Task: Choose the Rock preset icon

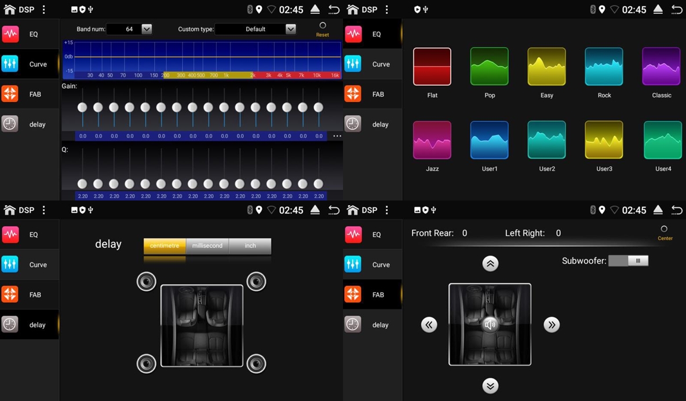Action: [604, 67]
